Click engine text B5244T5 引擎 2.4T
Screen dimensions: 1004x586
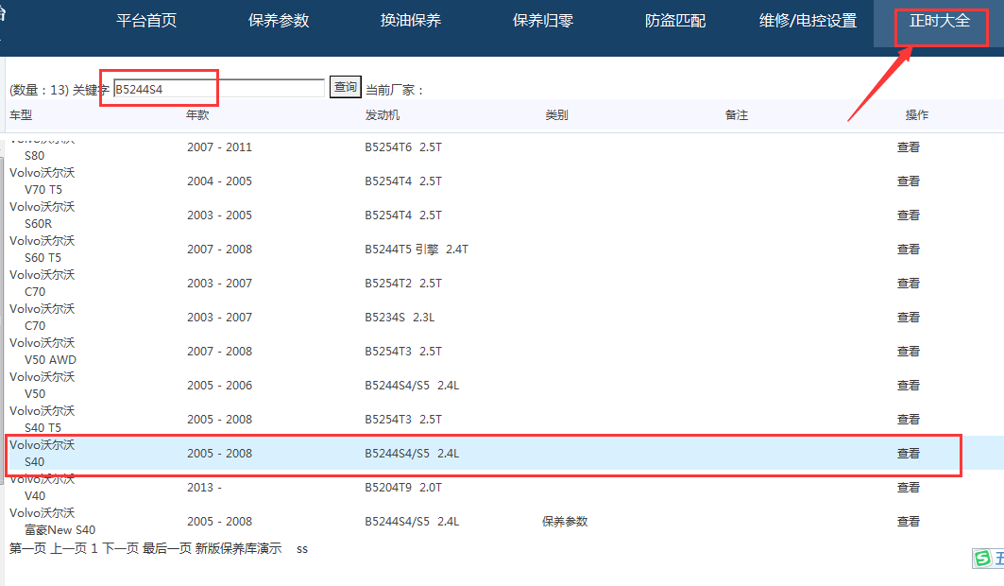tap(417, 250)
